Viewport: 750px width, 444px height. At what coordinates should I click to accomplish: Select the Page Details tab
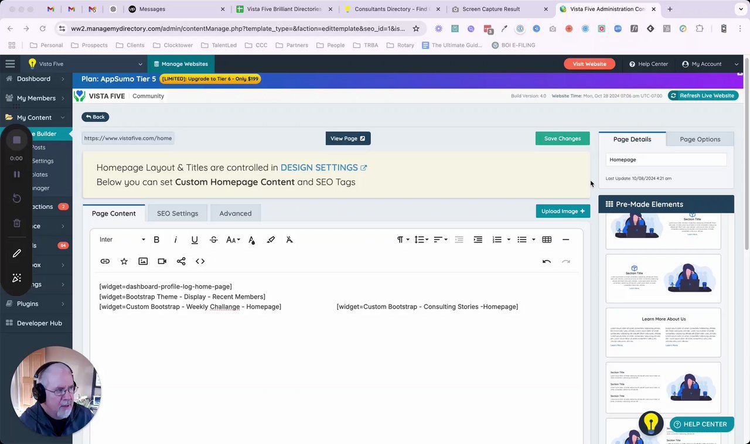tap(632, 139)
